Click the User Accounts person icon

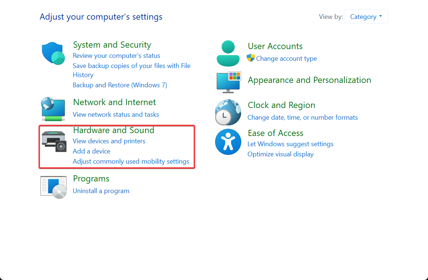tap(228, 53)
